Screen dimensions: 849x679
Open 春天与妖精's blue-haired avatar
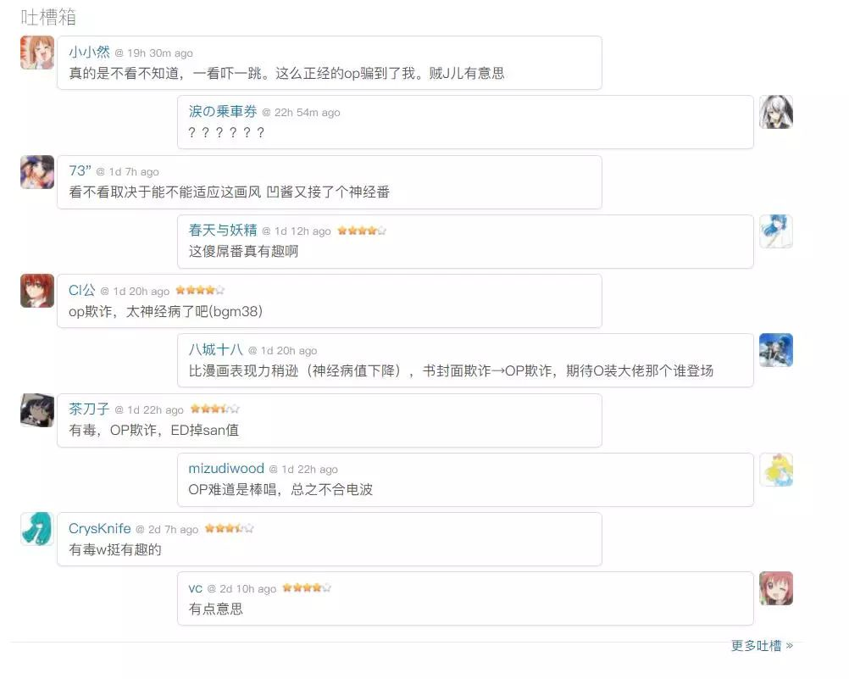(x=775, y=231)
